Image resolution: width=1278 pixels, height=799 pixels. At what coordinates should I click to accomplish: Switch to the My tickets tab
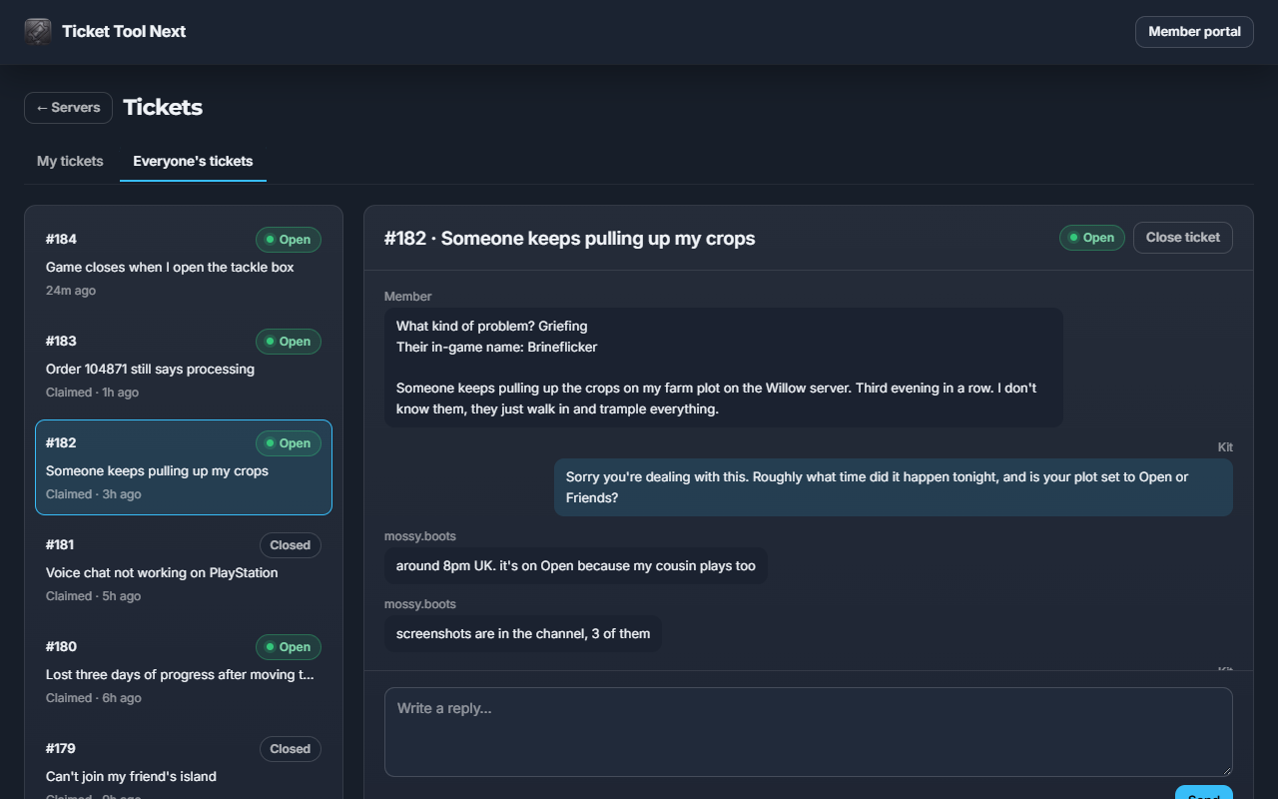pos(70,161)
